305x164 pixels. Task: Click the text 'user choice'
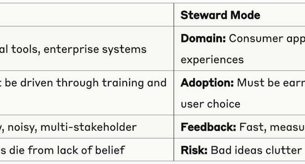[x=210, y=104]
